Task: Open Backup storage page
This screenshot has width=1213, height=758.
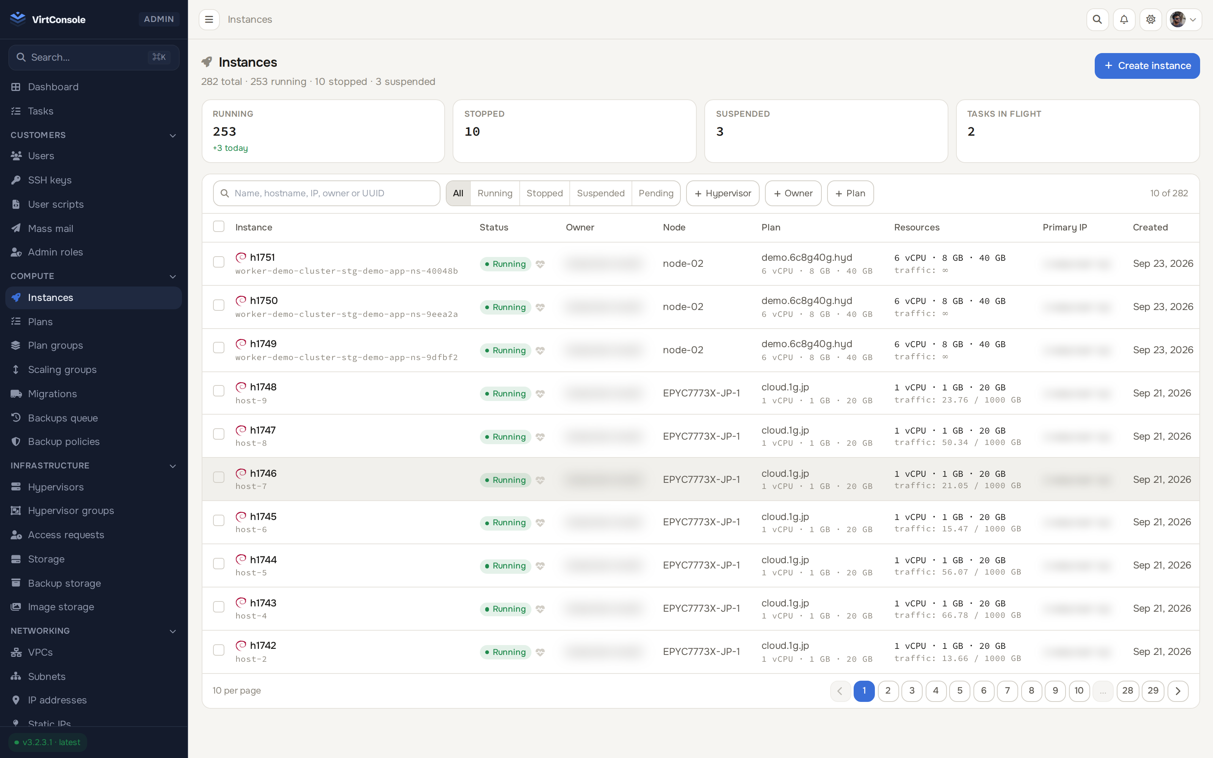Action: pyautogui.click(x=94, y=583)
